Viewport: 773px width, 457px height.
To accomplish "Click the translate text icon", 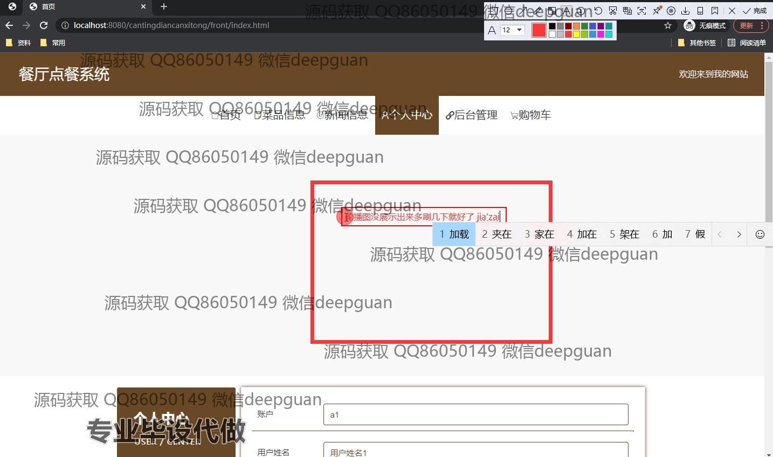I will [x=627, y=11].
